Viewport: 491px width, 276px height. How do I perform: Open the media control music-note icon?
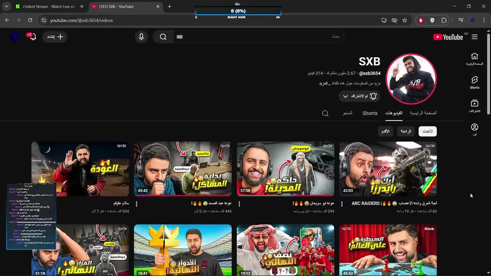point(461,20)
